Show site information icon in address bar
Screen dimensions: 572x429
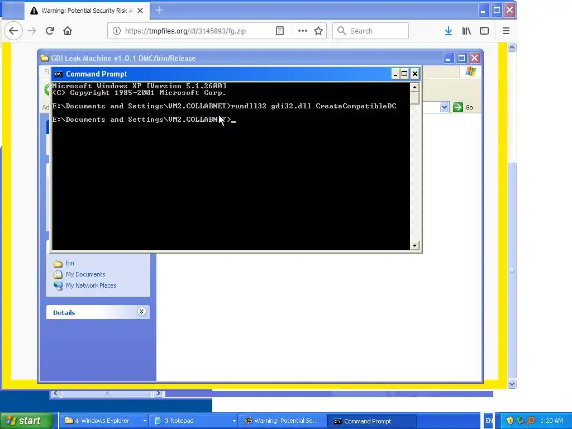point(116,31)
